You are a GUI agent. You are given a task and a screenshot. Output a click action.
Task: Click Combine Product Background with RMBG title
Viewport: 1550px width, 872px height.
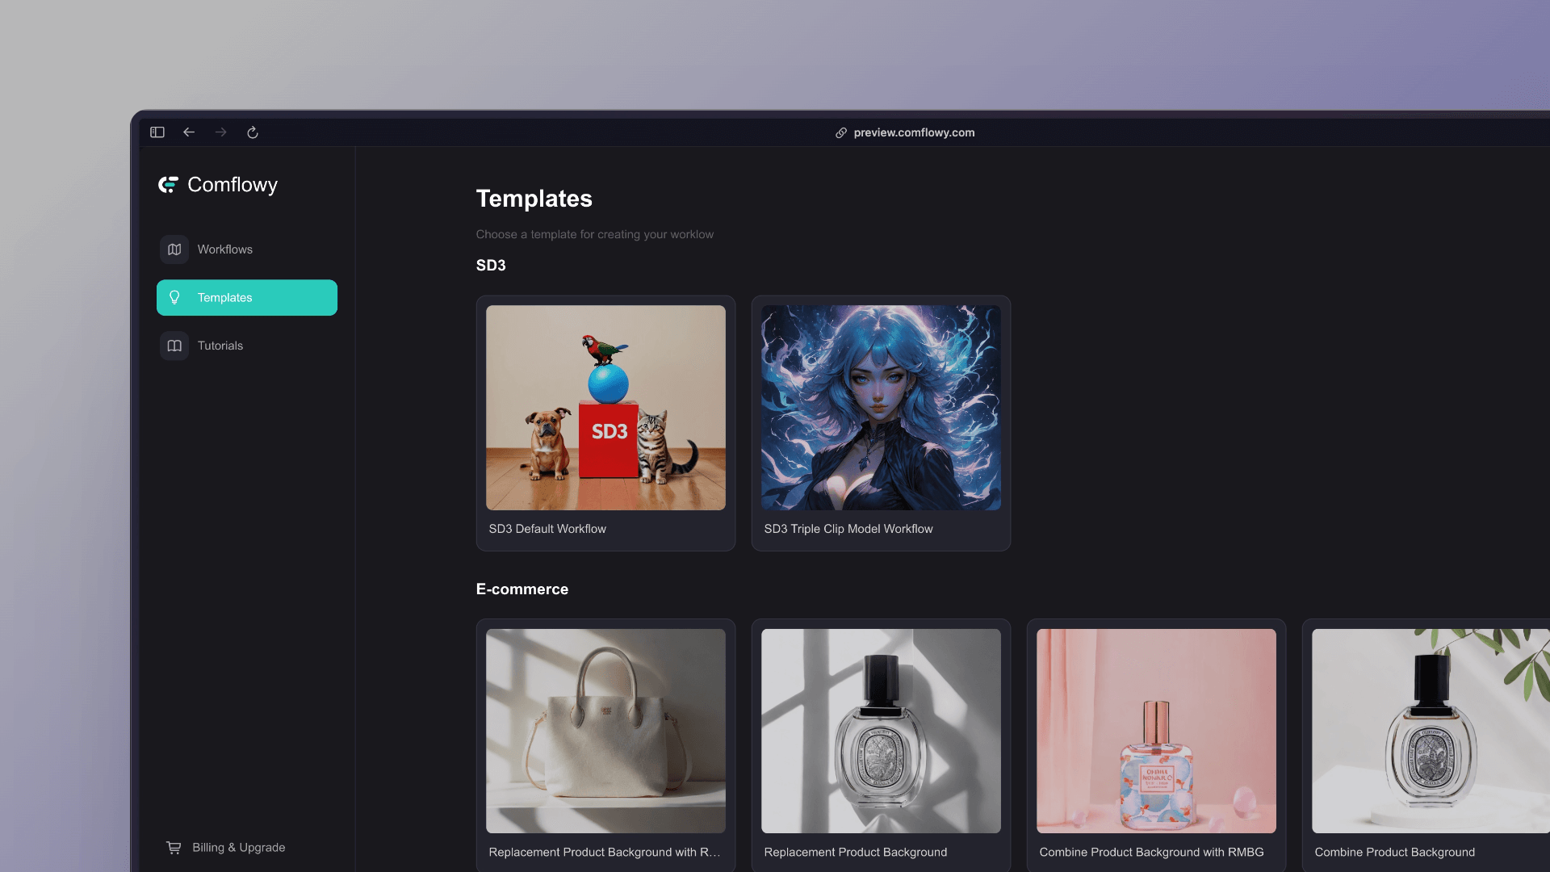1151,852
